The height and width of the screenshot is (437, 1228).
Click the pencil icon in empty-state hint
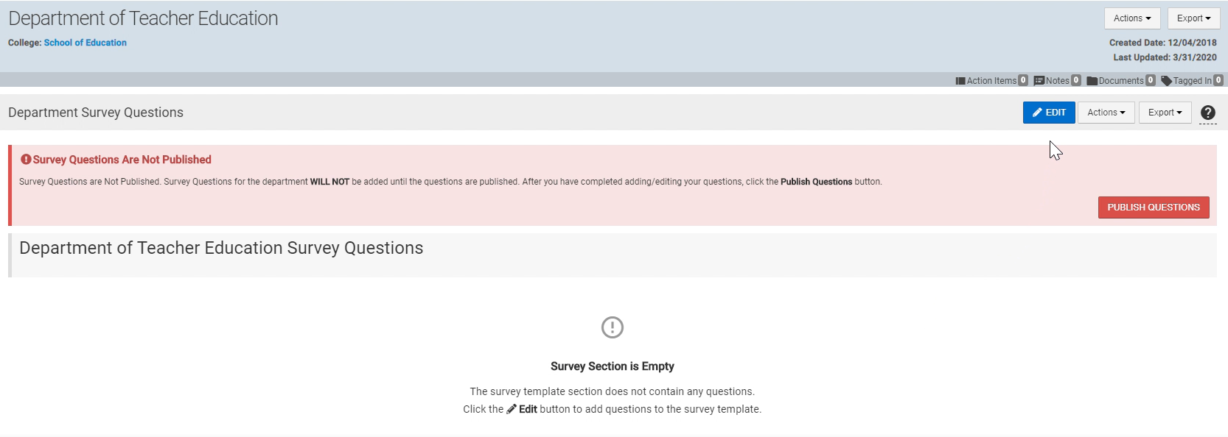coord(512,409)
